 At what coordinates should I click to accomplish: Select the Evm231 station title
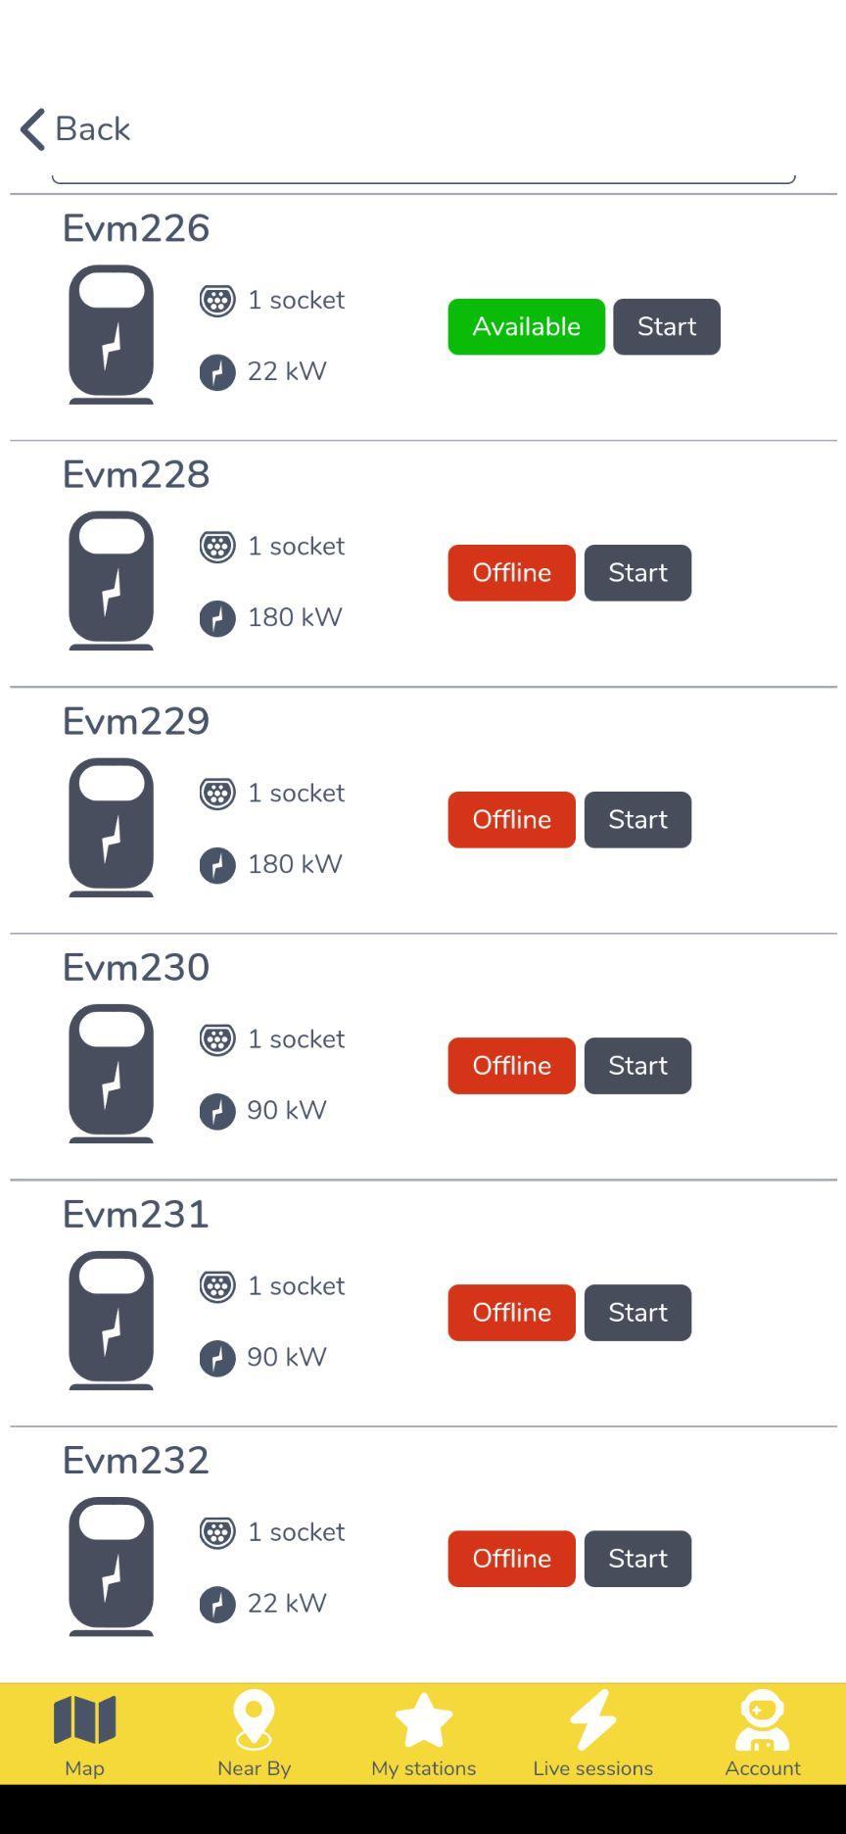(x=136, y=1214)
